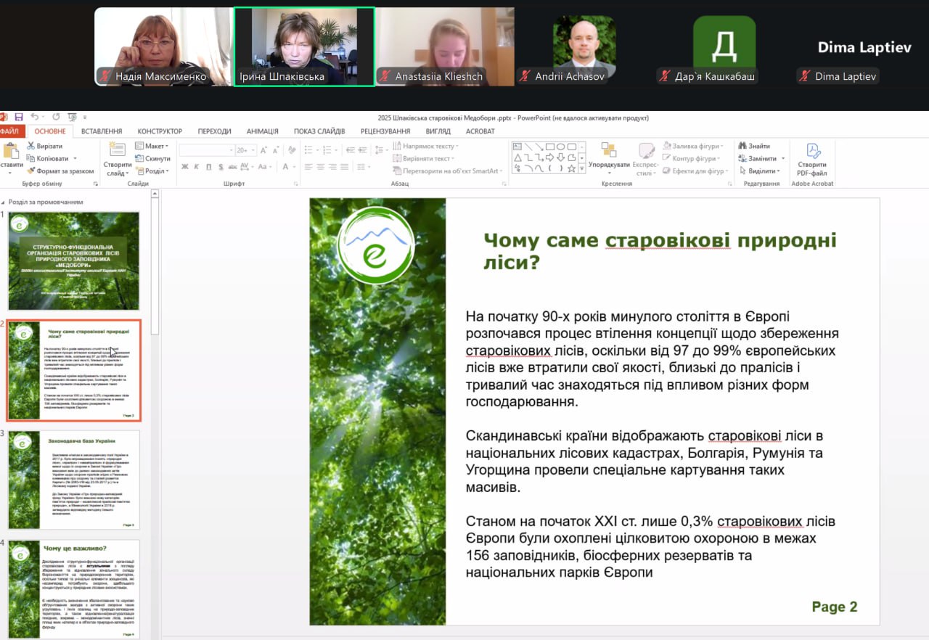
Task: Open the Section (Розділ) dropdown
Action: click(152, 171)
